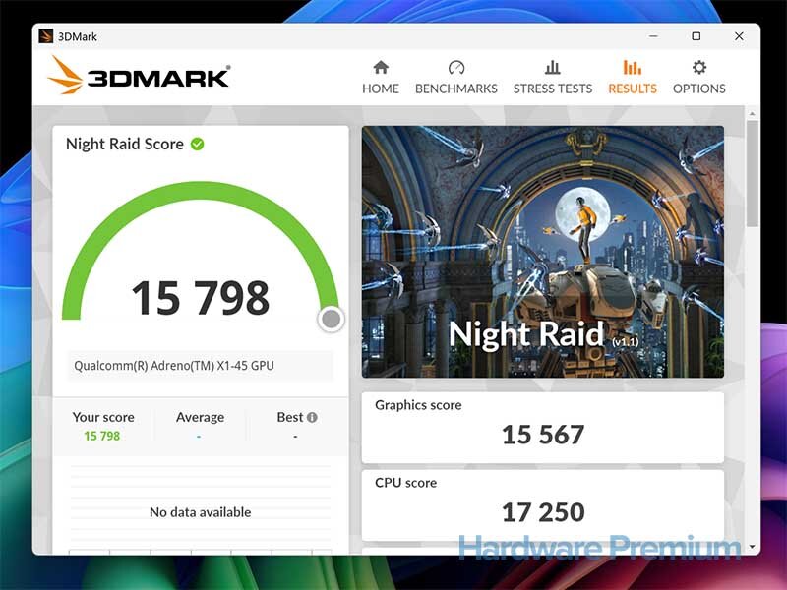The height and width of the screenshot is (590, 787).
Task: Maximize the 3DMark window
Action: [x=696, y=36]
